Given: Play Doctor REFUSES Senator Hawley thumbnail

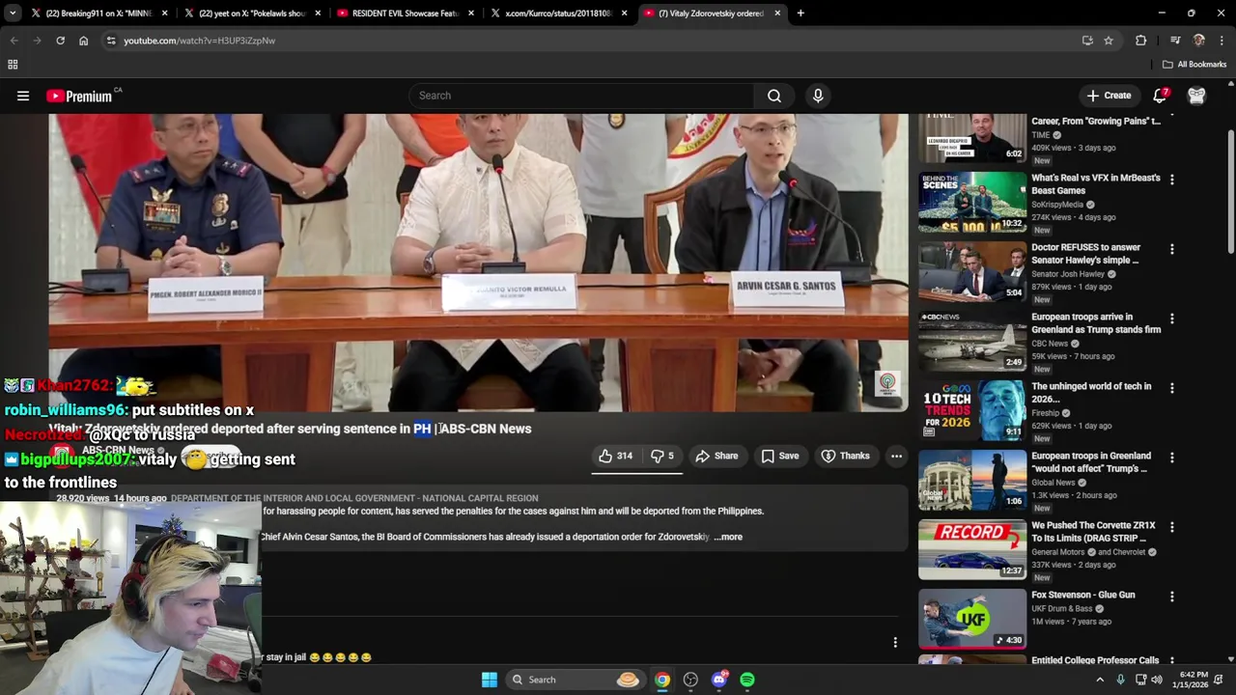Looking at the screenshot, I should point(972,271).
